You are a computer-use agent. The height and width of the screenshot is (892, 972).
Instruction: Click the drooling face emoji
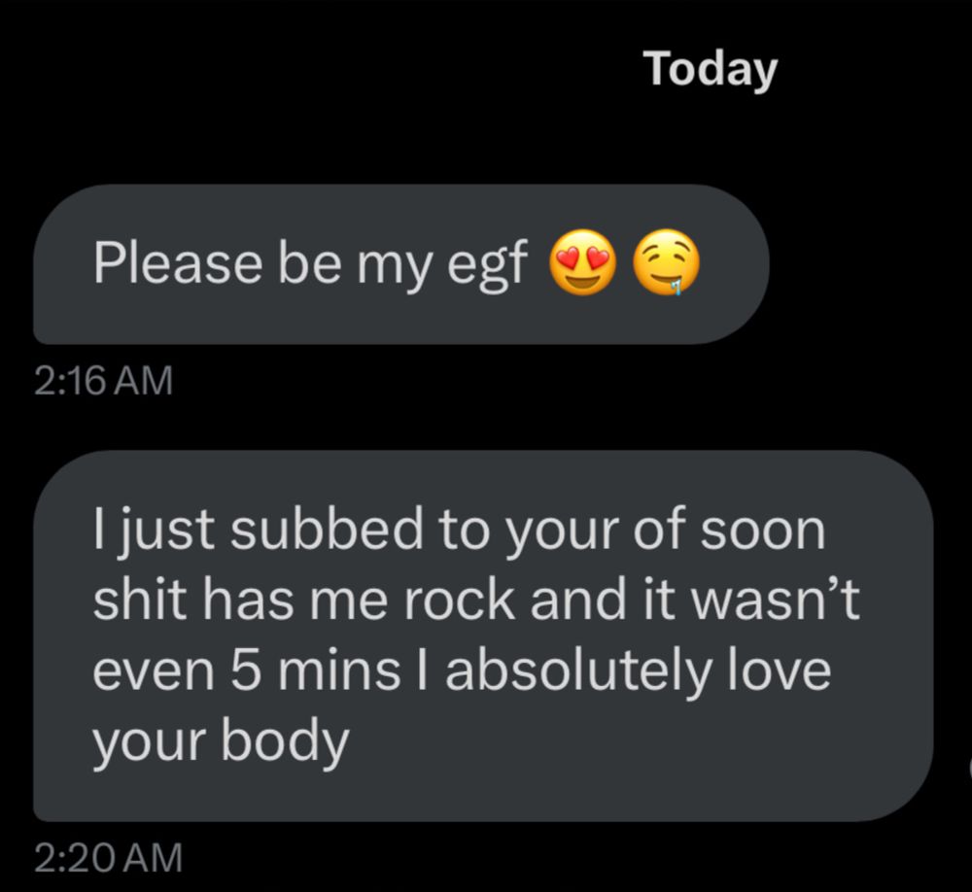click(x=666, y=262)
